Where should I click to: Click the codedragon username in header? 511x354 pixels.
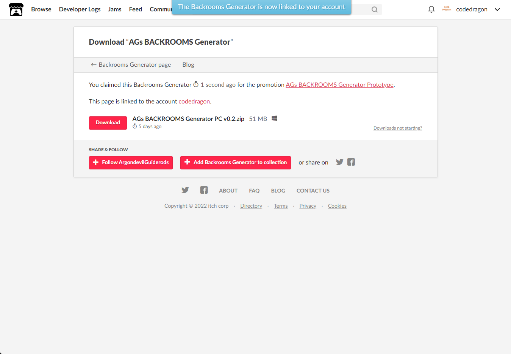pyautogui.click(x=472, y=9)
